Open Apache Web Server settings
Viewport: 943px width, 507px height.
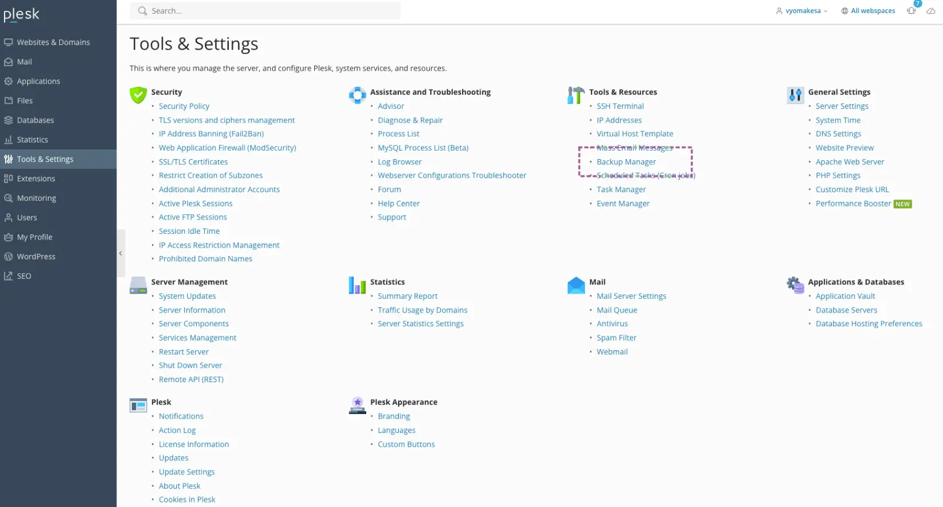[850, 162]
